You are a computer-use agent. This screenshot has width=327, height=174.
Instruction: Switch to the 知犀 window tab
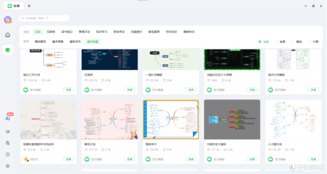[x=14, y=6]
